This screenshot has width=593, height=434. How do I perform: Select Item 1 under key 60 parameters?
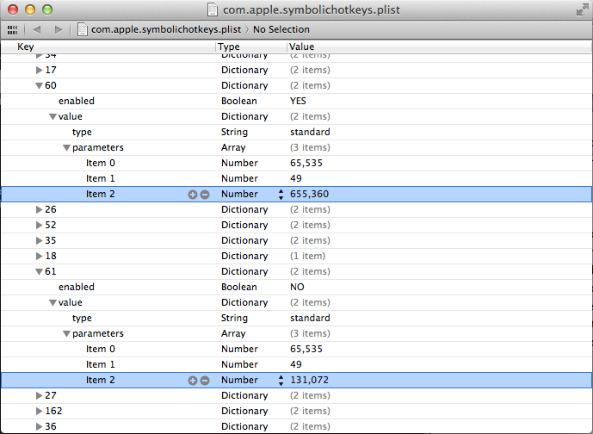[x=296, y=178]
